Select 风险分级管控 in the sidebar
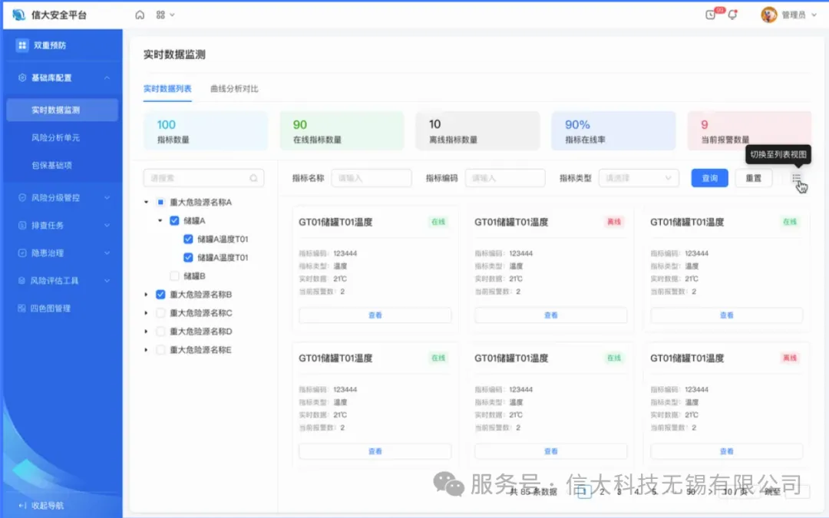Image resolution: width=829 pixels, height=518 pixels. (x=55, y=197)
